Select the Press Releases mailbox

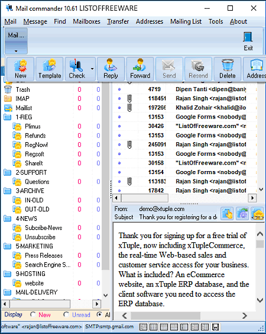click(x=44, y=255)
